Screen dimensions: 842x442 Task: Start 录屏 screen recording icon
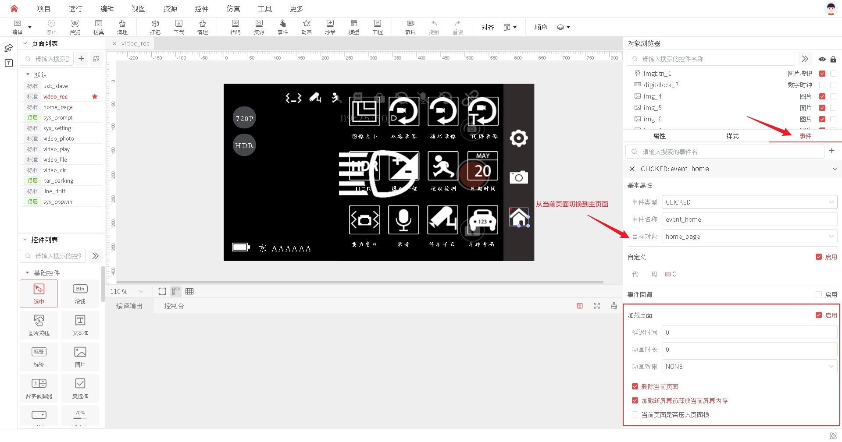[410, 27]
